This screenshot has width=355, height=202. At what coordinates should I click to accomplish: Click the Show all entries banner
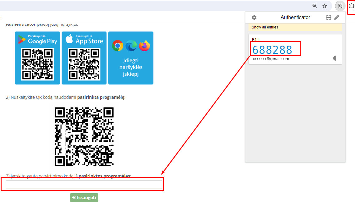[295, 27]
